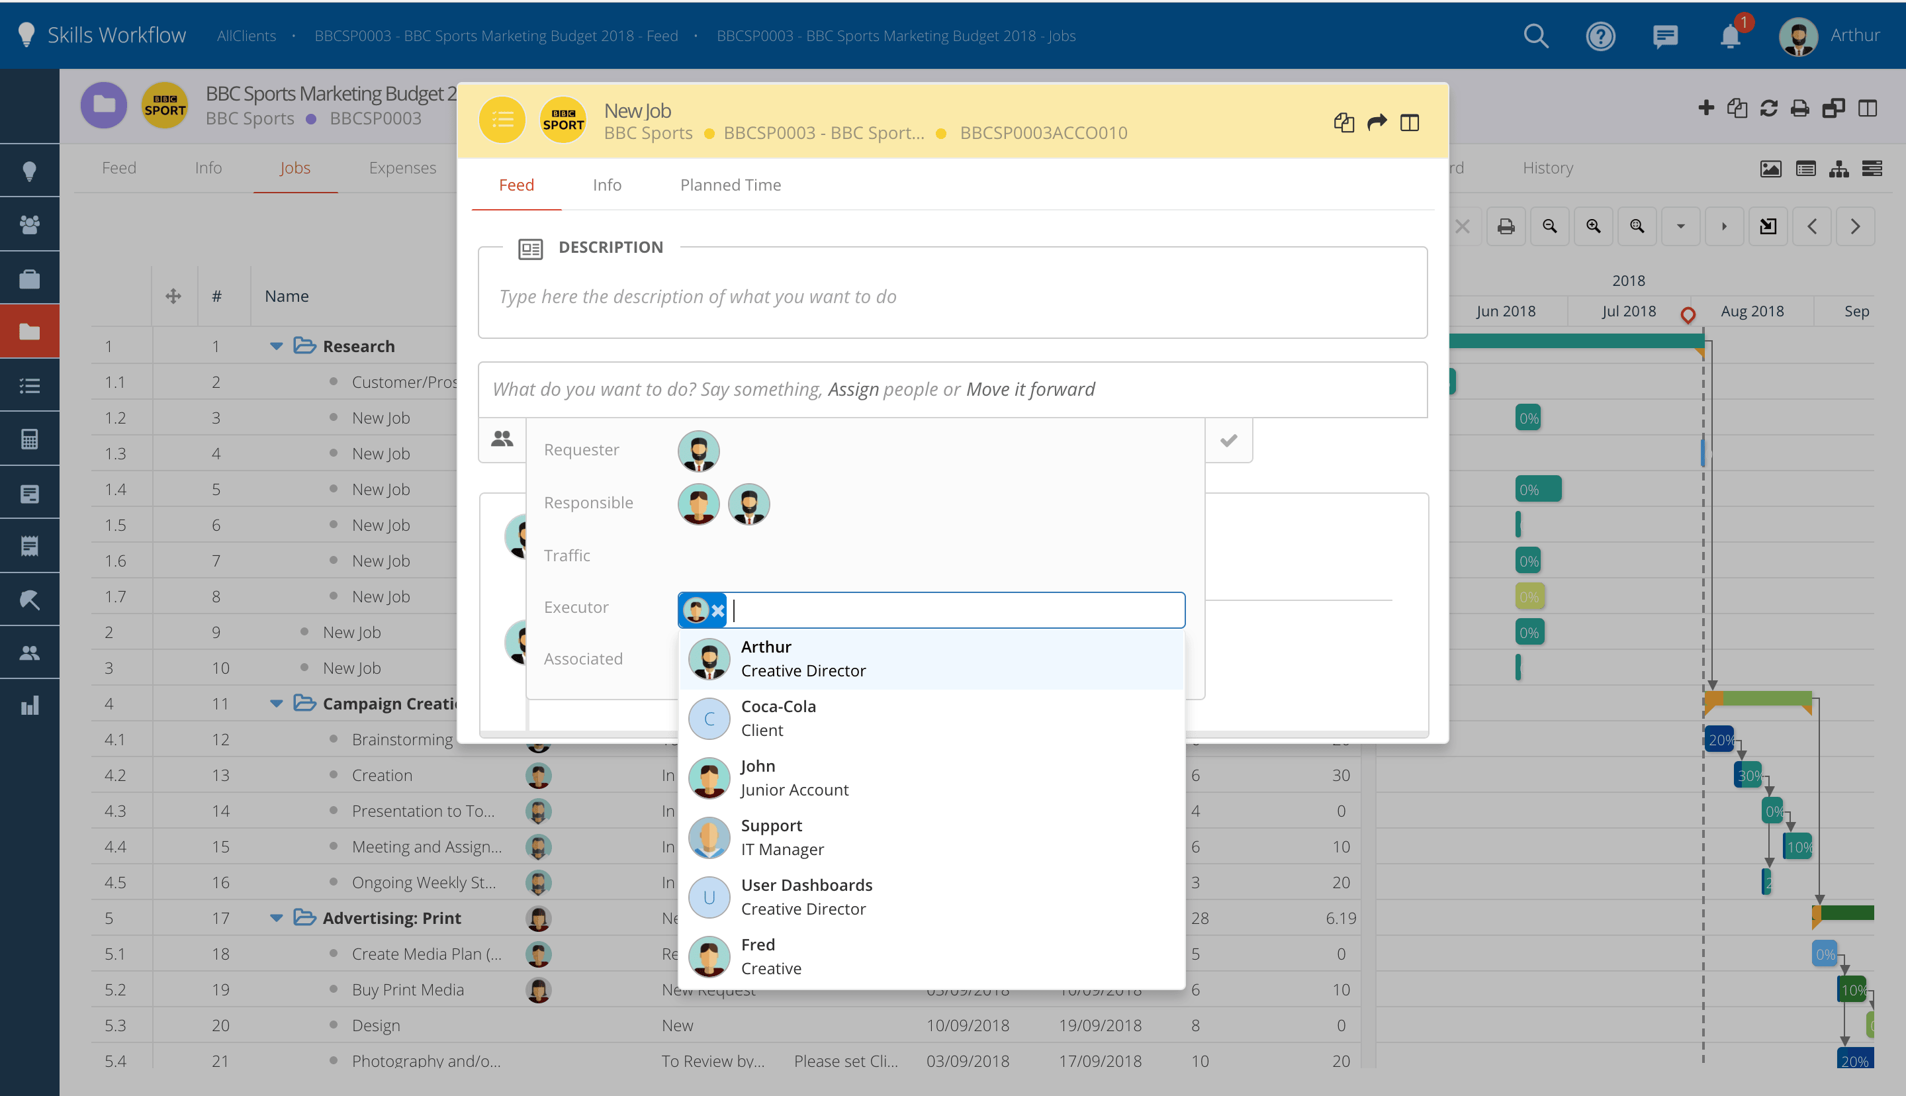Collapse the Campaign Creation folder group
Viewport: 1906px width, 1096px height.
pos(276,703)
